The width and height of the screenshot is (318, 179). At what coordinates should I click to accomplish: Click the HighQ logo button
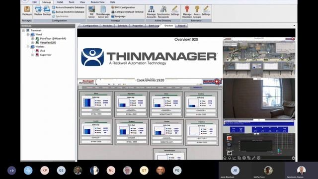click(x=212, y=82)
